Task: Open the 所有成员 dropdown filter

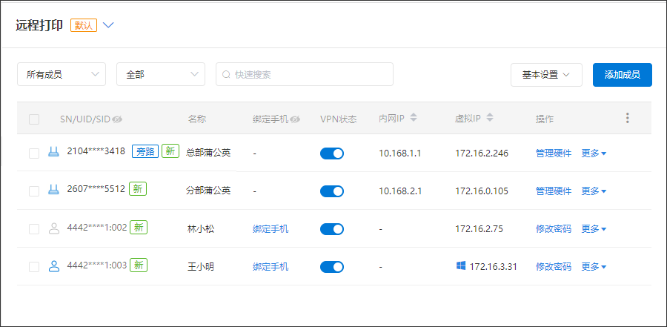Action: pos(62,74)
